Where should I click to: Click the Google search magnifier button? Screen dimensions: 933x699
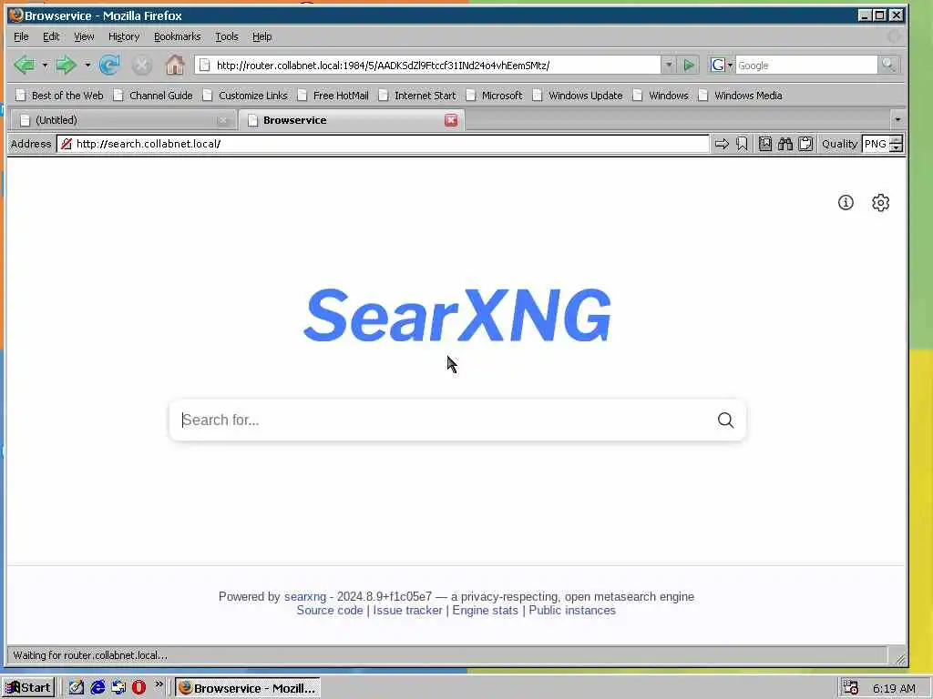click(888, 65)
